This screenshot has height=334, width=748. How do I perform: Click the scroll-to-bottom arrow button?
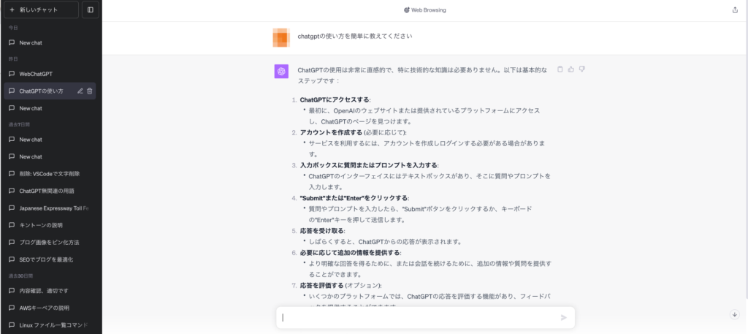coord(735,314)
